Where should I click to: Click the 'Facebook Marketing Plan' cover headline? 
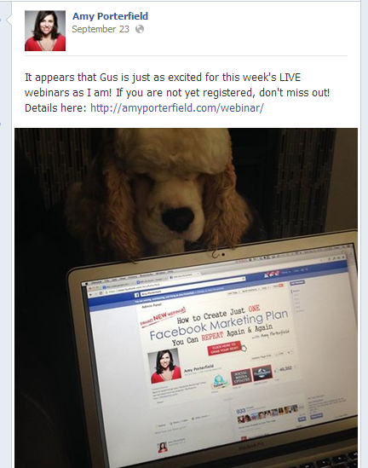219,326
